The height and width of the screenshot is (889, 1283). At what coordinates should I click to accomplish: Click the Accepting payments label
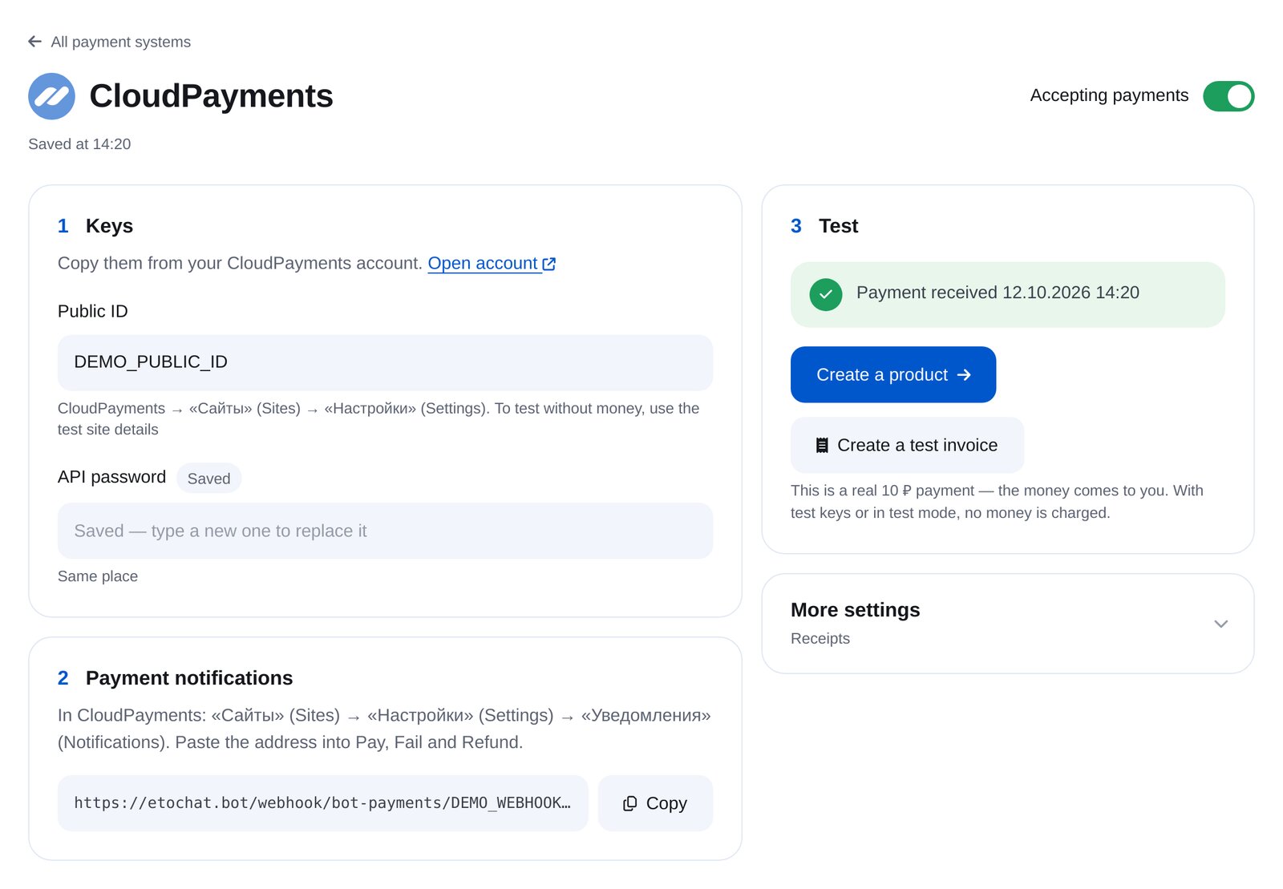click(x=1109, y=95)
